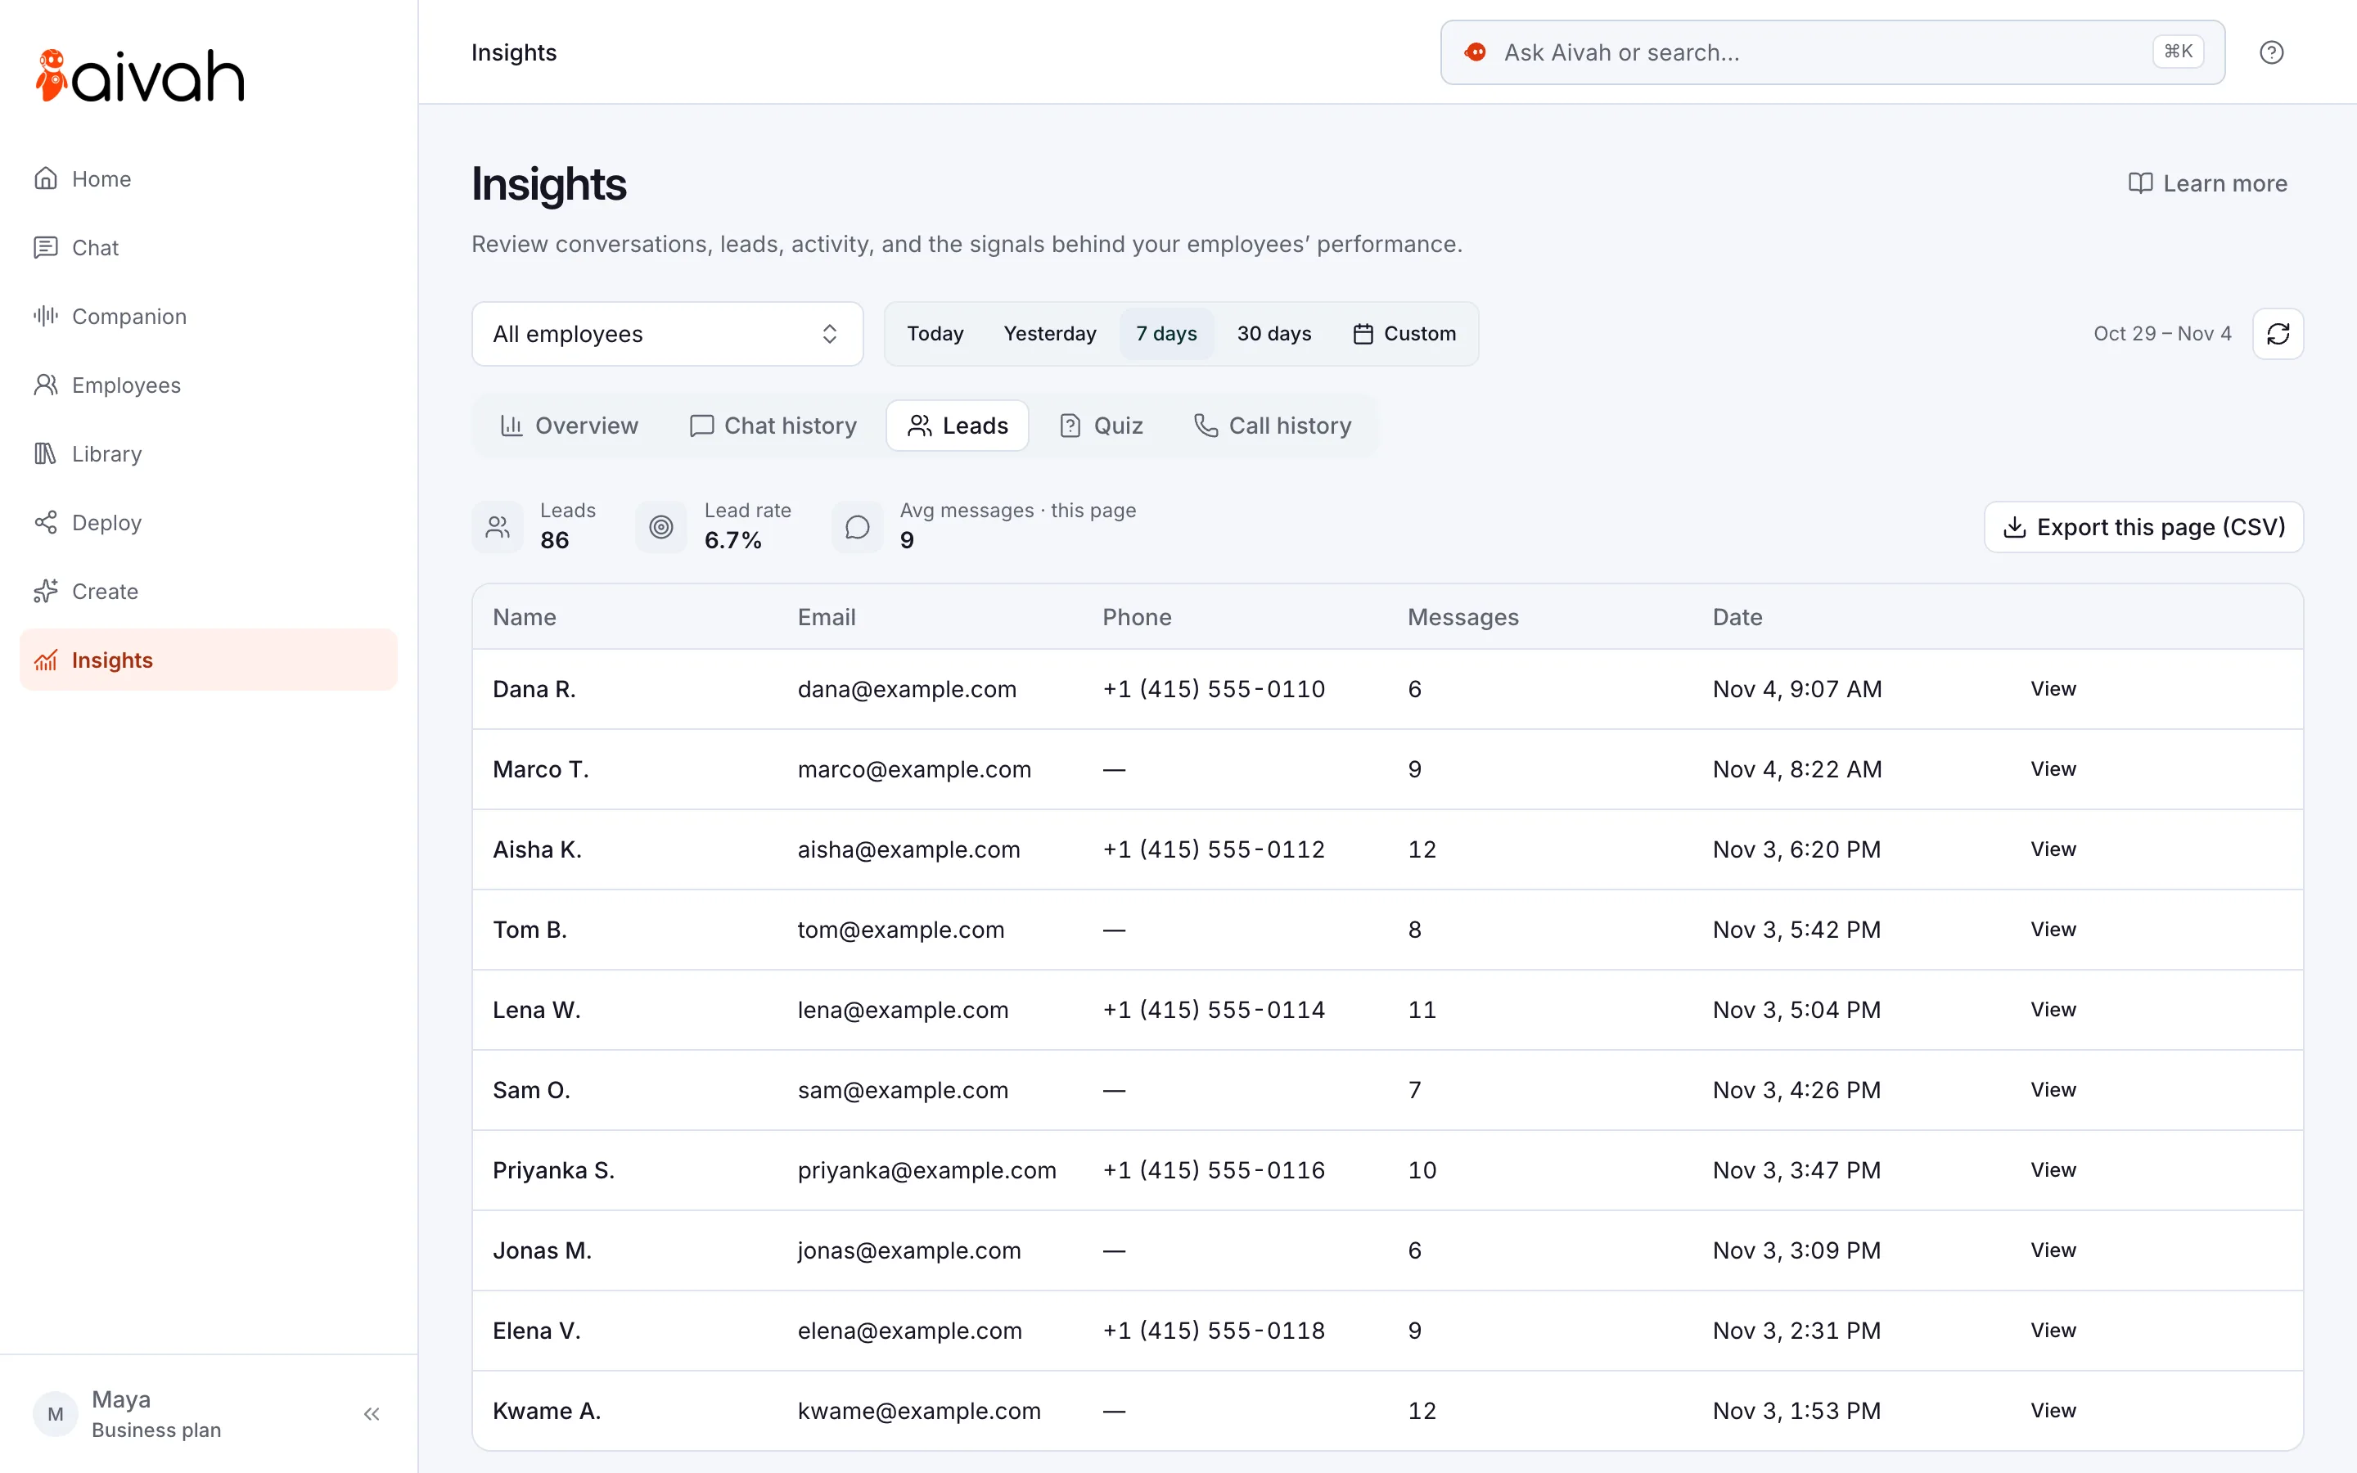Go to Deploy in the sidebar
This screenshot has width=2357, height=1473.
click(x=209, y=523)
